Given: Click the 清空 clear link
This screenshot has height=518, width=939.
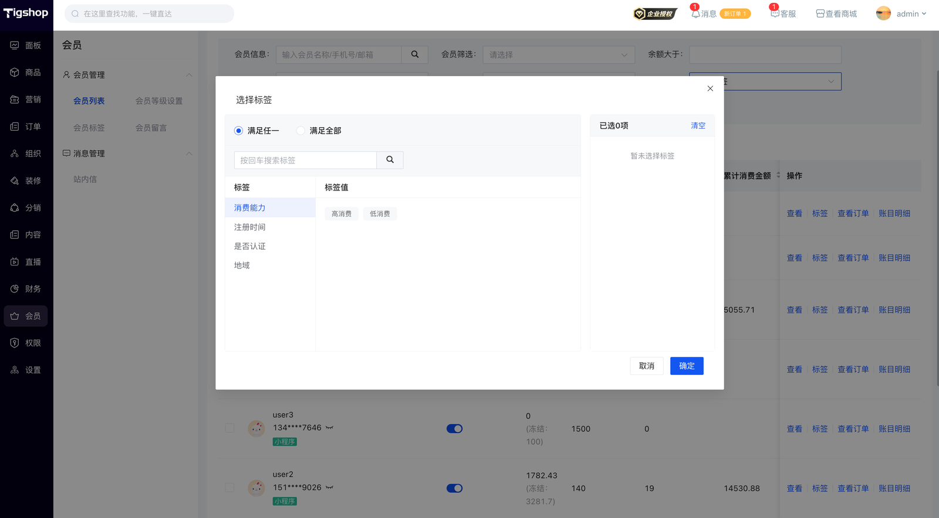Looking at the screenshot, I should (698, 125).
